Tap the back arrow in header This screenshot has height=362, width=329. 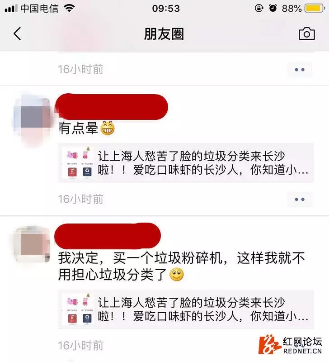[x=17, y=33]
